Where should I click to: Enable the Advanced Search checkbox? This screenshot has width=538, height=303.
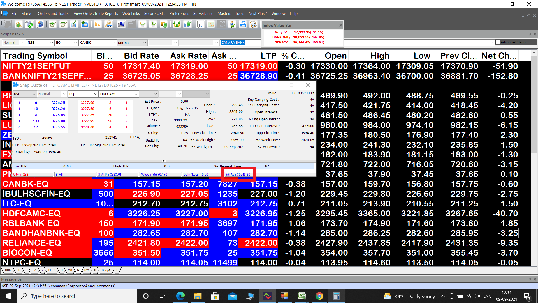(498, 42)
